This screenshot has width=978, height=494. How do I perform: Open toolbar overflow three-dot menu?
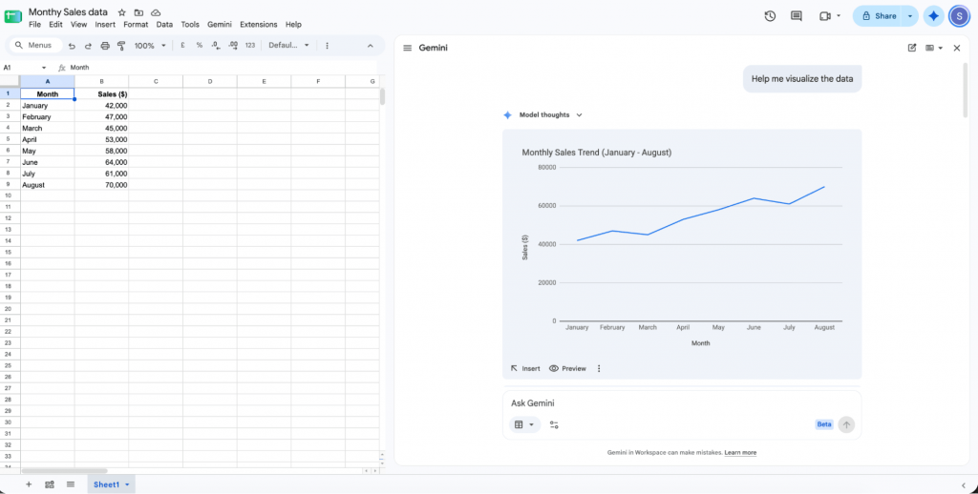coord(328,46)
